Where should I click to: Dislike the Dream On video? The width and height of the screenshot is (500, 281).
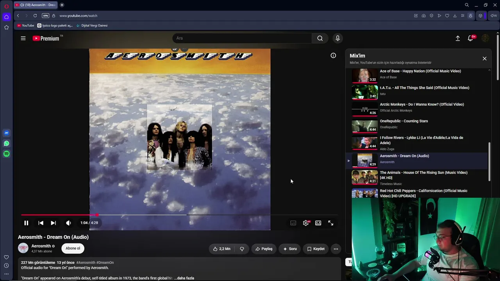(242, 249)
